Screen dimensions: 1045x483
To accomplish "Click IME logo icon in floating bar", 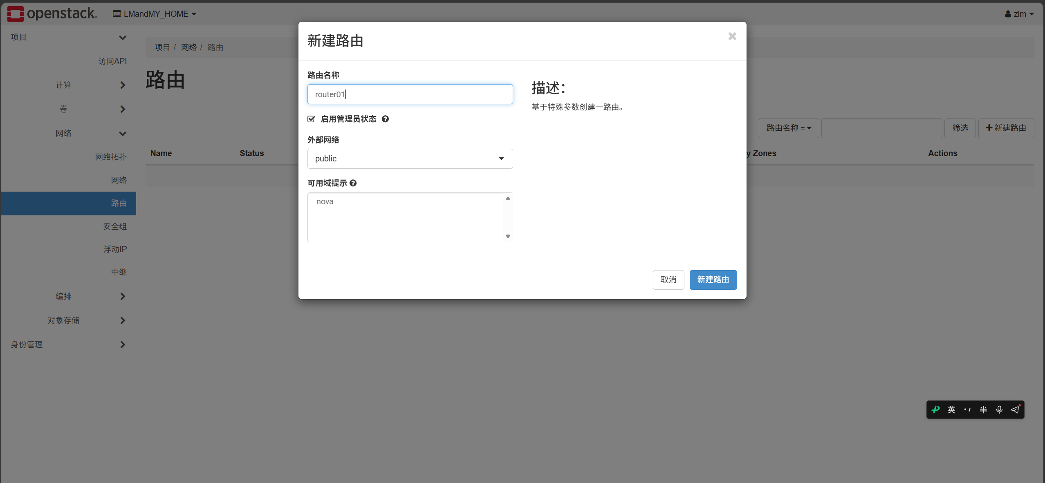I will [x=936, y=409].
